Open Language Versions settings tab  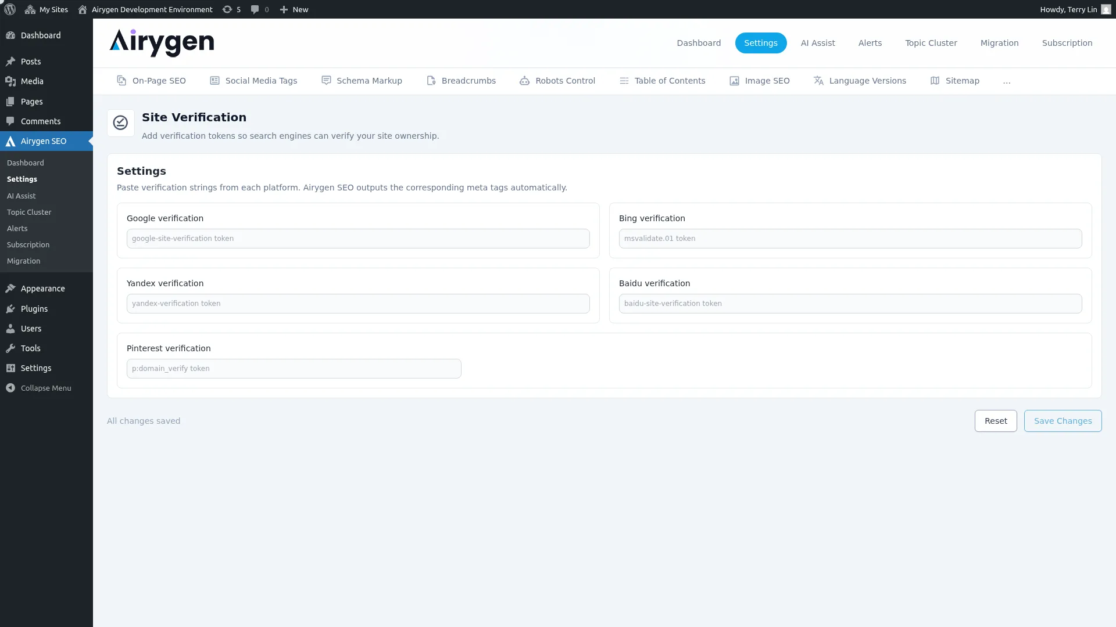pos(860,81)
